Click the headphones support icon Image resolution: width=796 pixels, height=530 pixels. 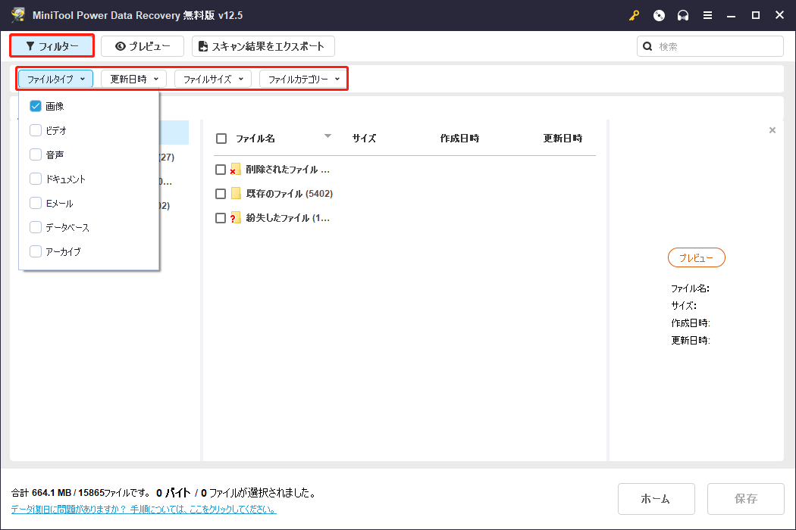point(683,15)
